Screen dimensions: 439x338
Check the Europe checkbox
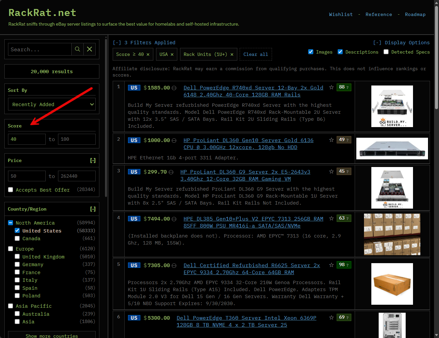click(11, 249)
